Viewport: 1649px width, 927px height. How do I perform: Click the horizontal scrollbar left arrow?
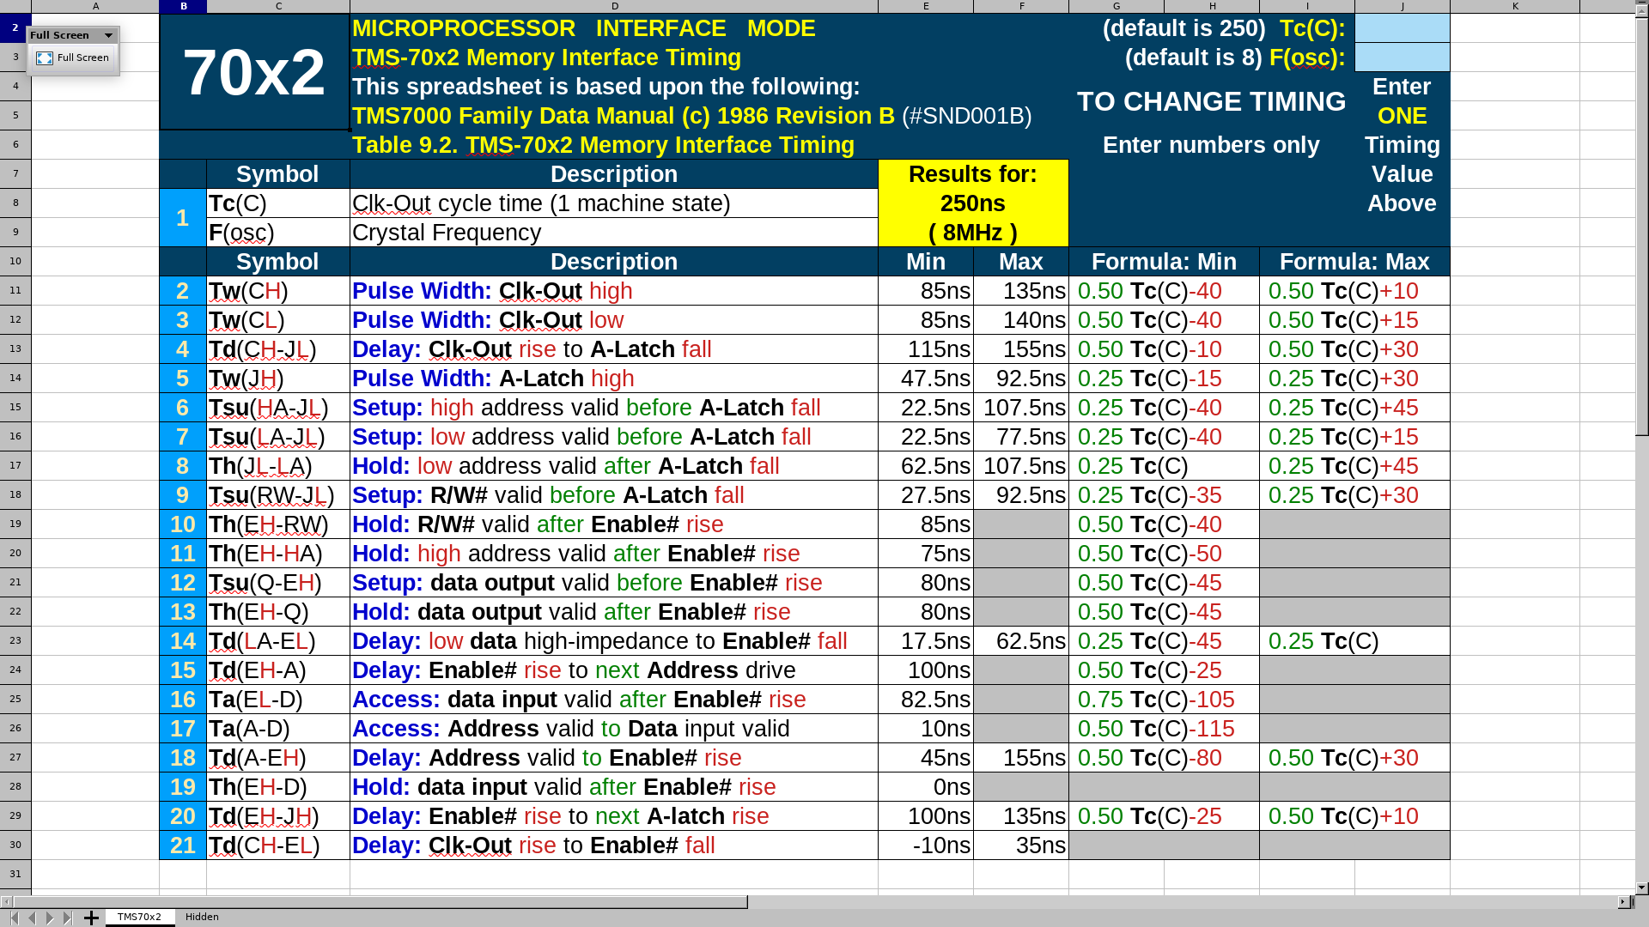point(6,902)
